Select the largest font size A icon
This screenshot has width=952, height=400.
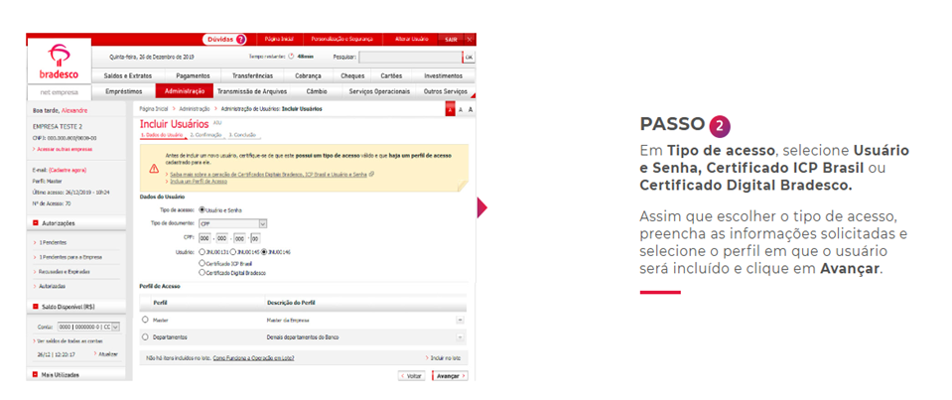471,108
